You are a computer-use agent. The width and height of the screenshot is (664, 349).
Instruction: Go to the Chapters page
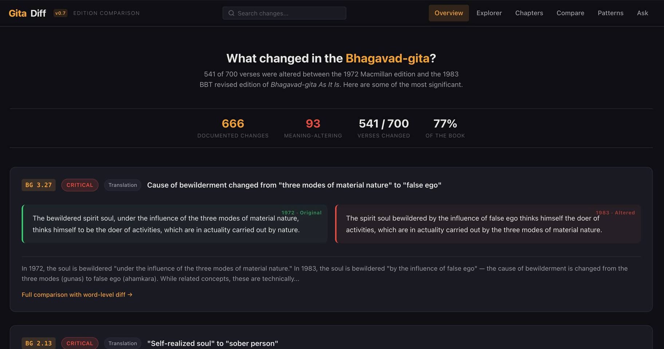pos(529,13)
